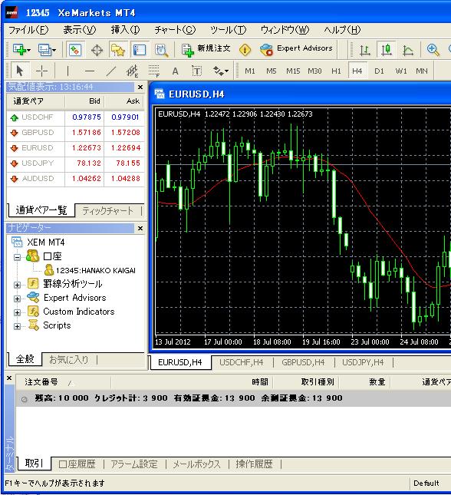The width and height of the screenshot is (451, 495).
Task: Select the AUDUSD row in Market Watch
Action: tap(75, 179)
